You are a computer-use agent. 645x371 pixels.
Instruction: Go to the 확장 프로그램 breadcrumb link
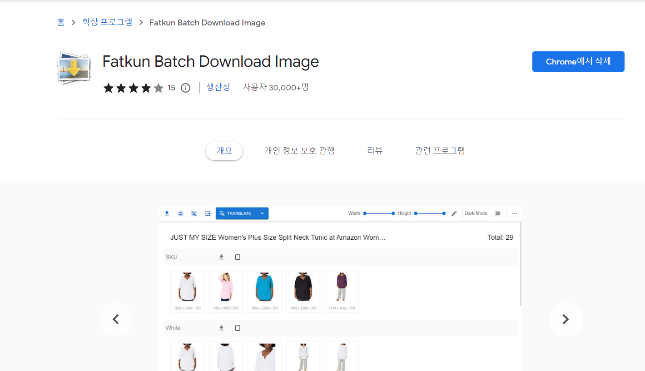coord(107,22)
